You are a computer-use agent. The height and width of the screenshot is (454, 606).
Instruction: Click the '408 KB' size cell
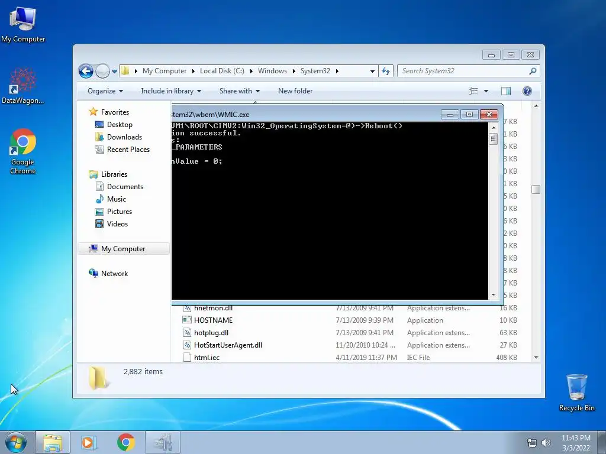507,358
